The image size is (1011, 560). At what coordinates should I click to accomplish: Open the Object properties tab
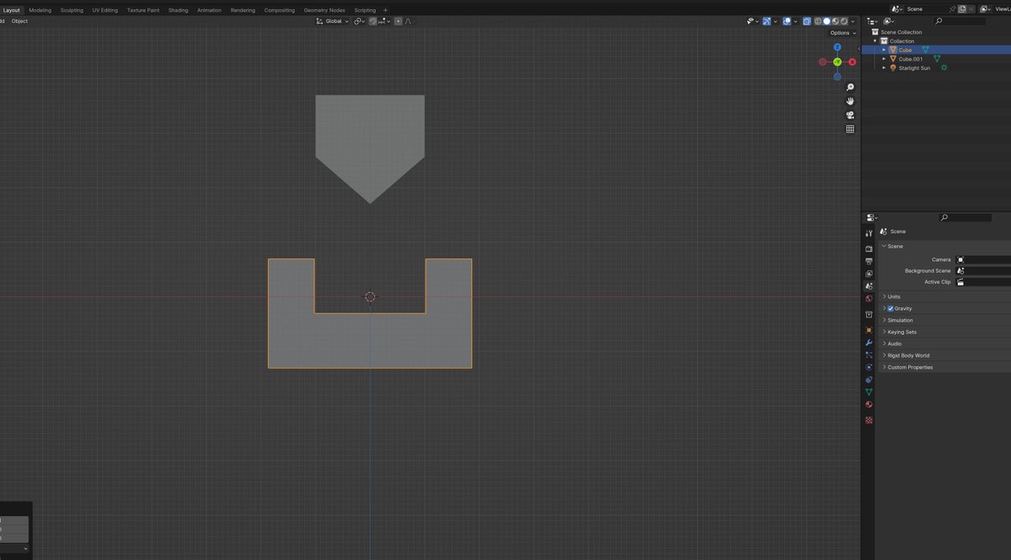(869, 330)
